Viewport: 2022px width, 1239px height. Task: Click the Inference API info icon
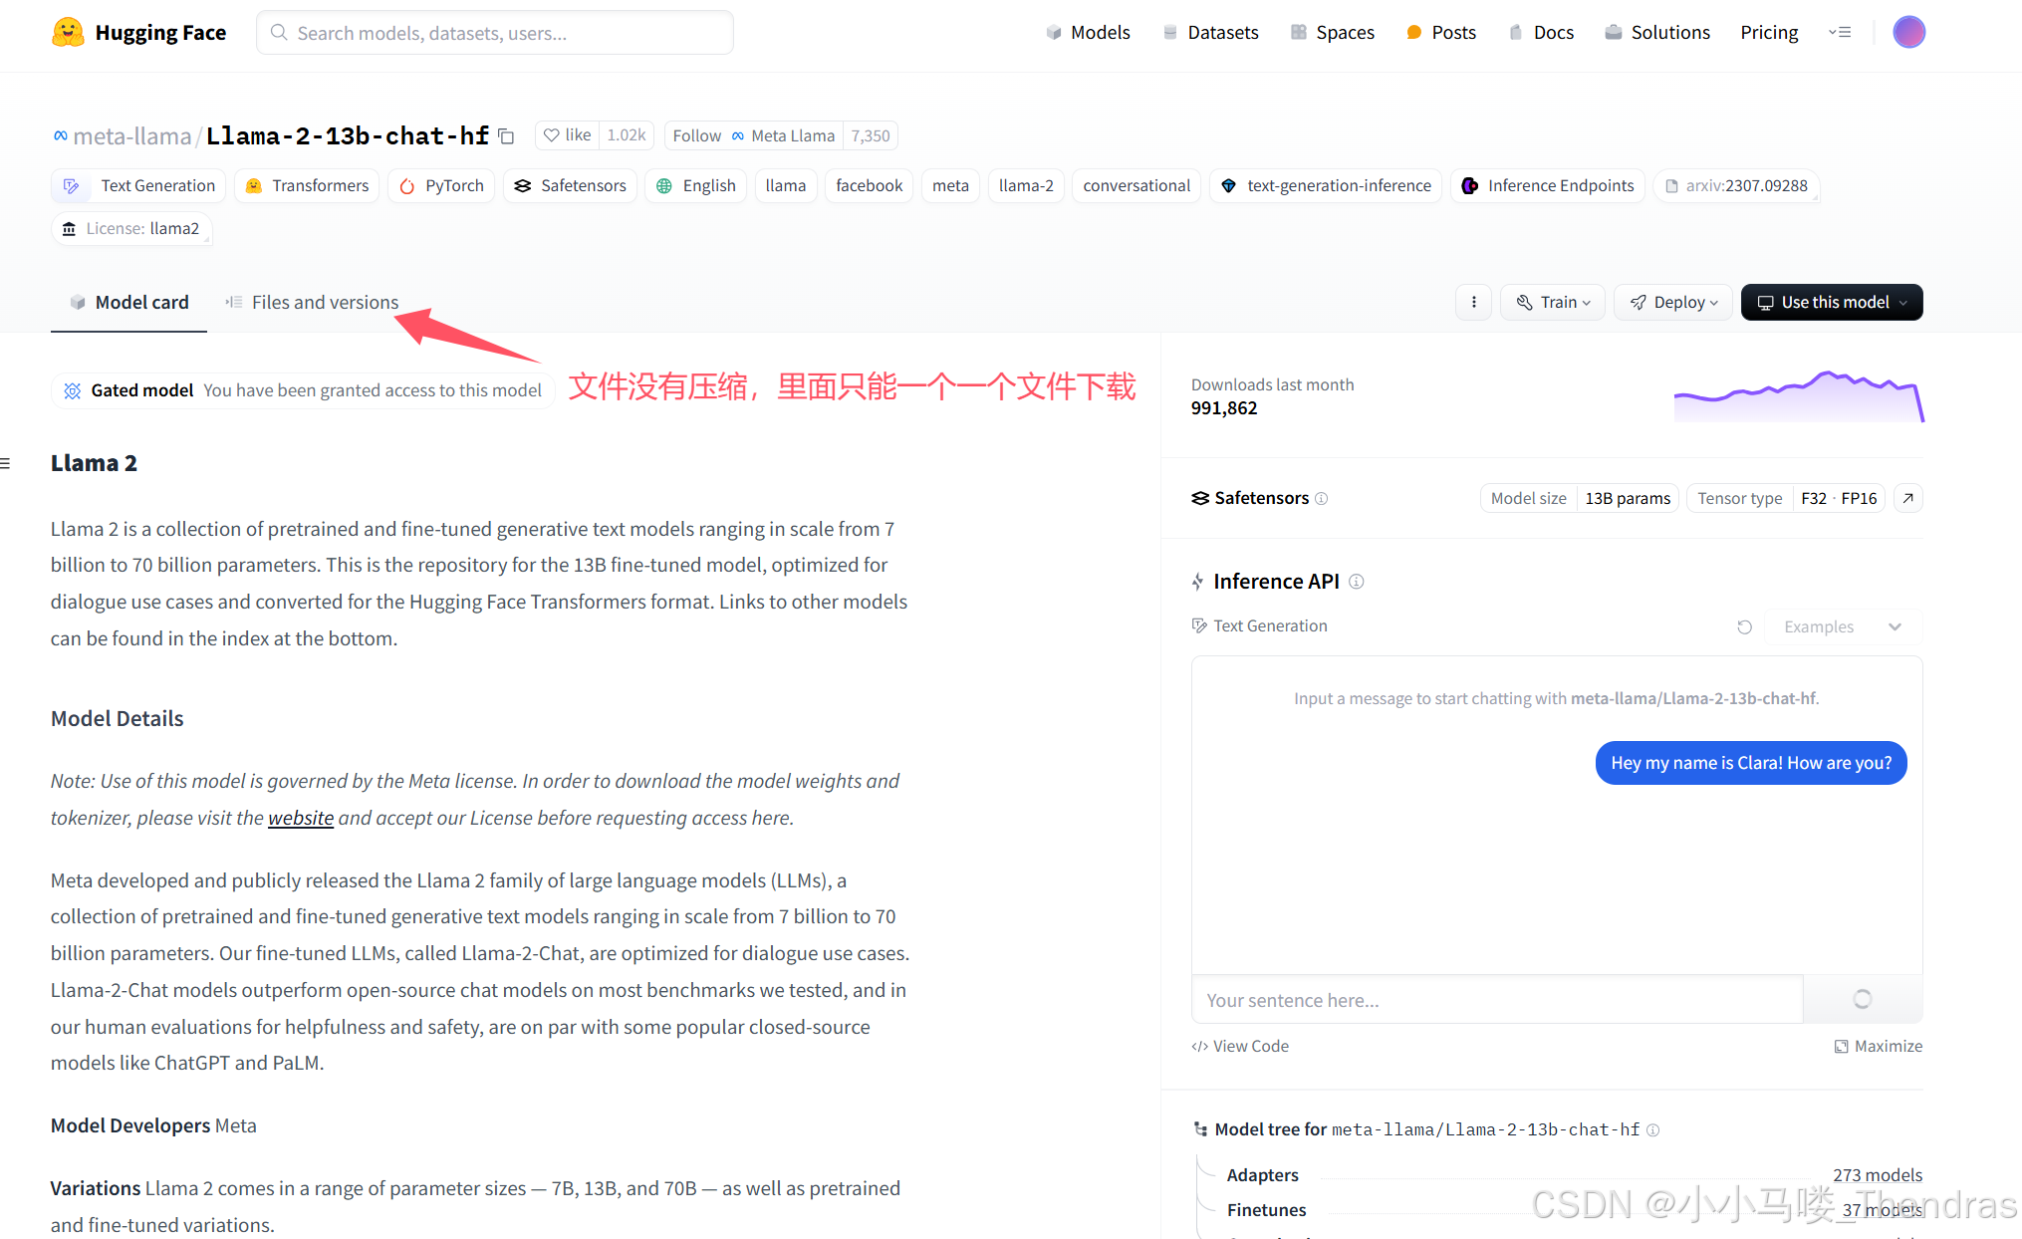coord(1357,582)
